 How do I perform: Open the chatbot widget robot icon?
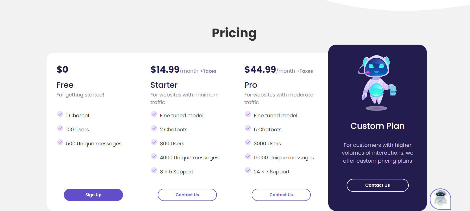pyautogui.click(x=440, y=199)
